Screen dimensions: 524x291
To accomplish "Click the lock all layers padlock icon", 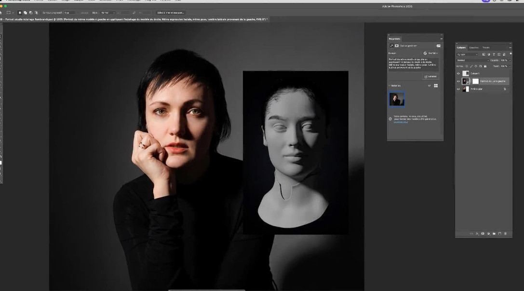I will 484,66.
